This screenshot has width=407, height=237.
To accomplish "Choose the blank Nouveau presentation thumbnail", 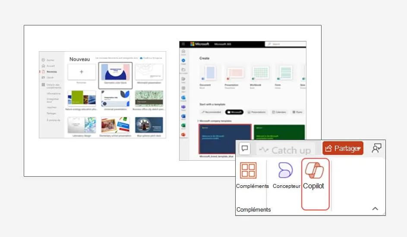I will pyautogui.click(x=82, y=72).
